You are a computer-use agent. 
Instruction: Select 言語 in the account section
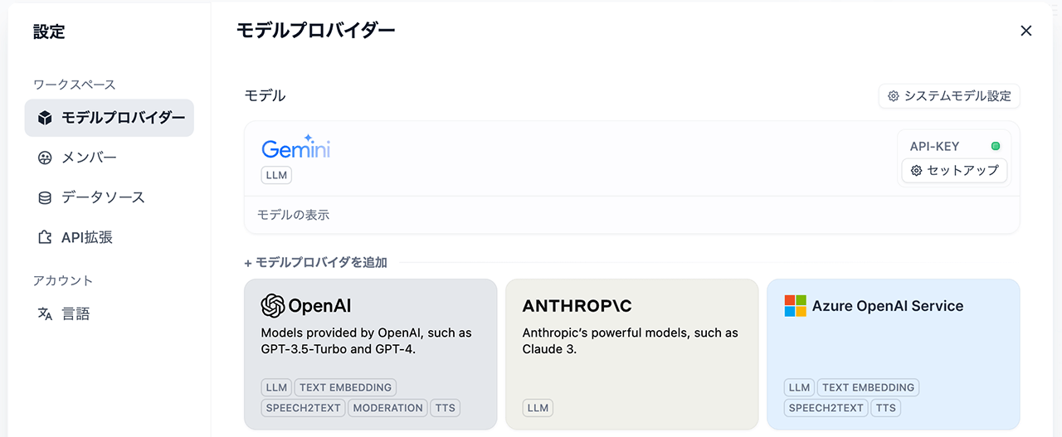(76, 314)
